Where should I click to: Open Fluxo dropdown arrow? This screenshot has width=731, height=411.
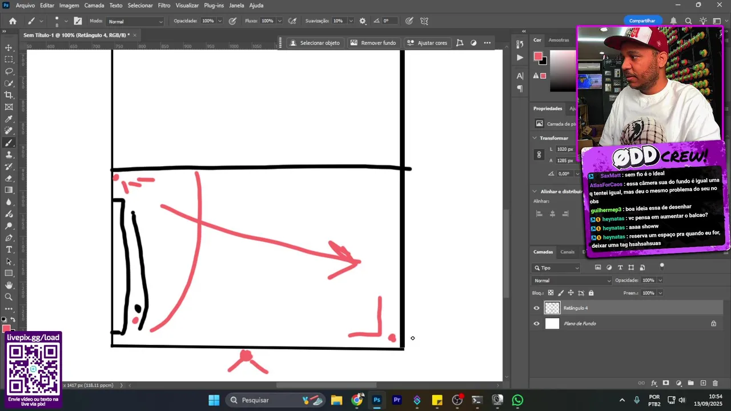tap(279, 21)
